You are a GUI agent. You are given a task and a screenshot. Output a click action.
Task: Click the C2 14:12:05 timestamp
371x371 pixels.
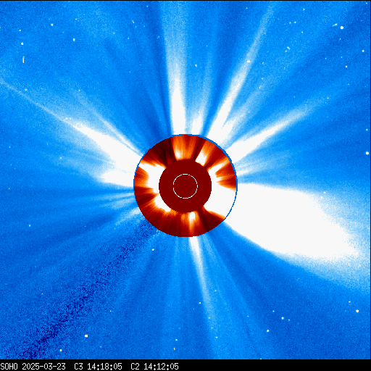[154, 367]
